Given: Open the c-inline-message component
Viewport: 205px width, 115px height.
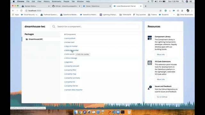Looking at the screenshot, I should click(x=70, y=58).
